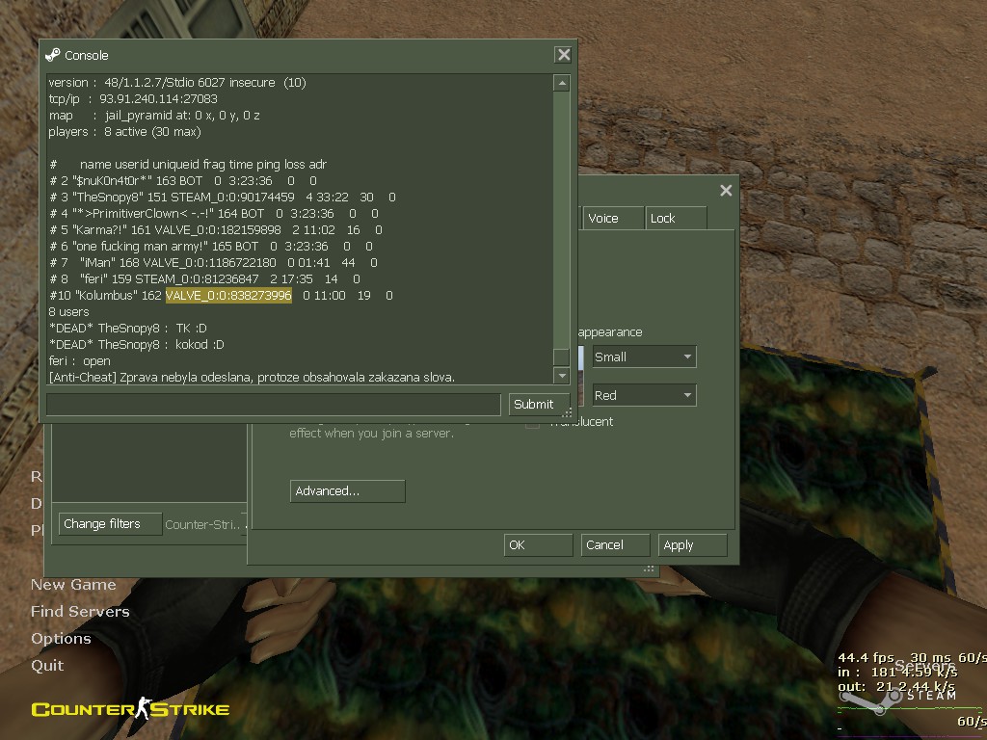Open the crosshair size dropdown showing Small

[x=644, y=357]
